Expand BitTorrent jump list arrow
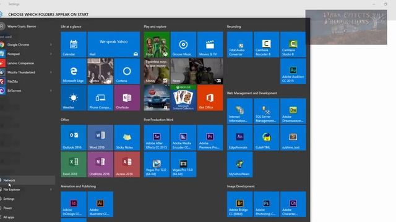Image resolution: width=396 pixels, height=222 pixels. (x=51, y=91)
